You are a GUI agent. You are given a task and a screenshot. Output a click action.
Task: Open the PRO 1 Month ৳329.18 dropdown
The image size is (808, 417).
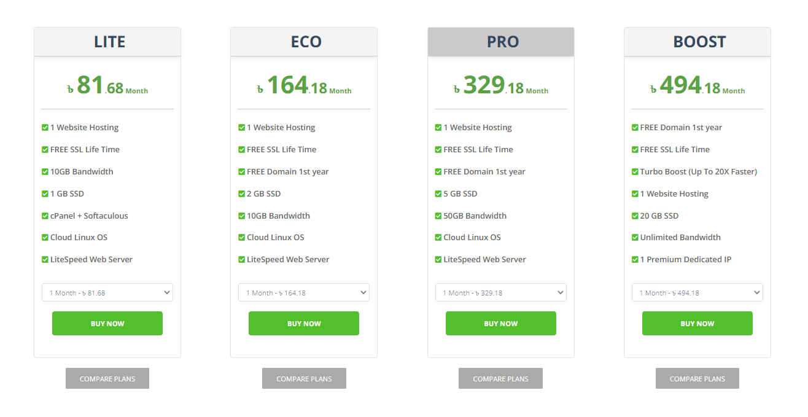[501, 292]
